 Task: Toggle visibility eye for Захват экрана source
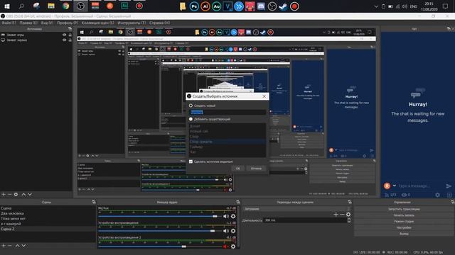pos(65,40)
